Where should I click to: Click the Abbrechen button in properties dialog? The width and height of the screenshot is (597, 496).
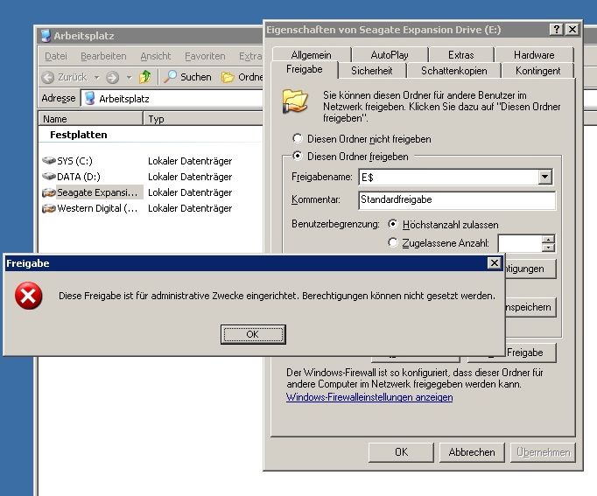[472, 452]
